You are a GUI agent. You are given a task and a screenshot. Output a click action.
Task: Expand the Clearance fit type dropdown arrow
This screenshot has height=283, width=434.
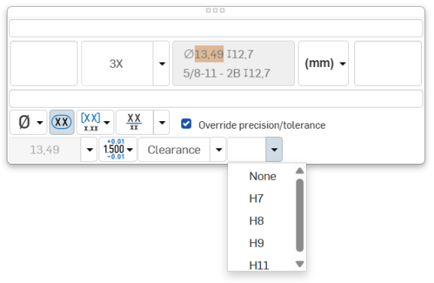[218, 150]
